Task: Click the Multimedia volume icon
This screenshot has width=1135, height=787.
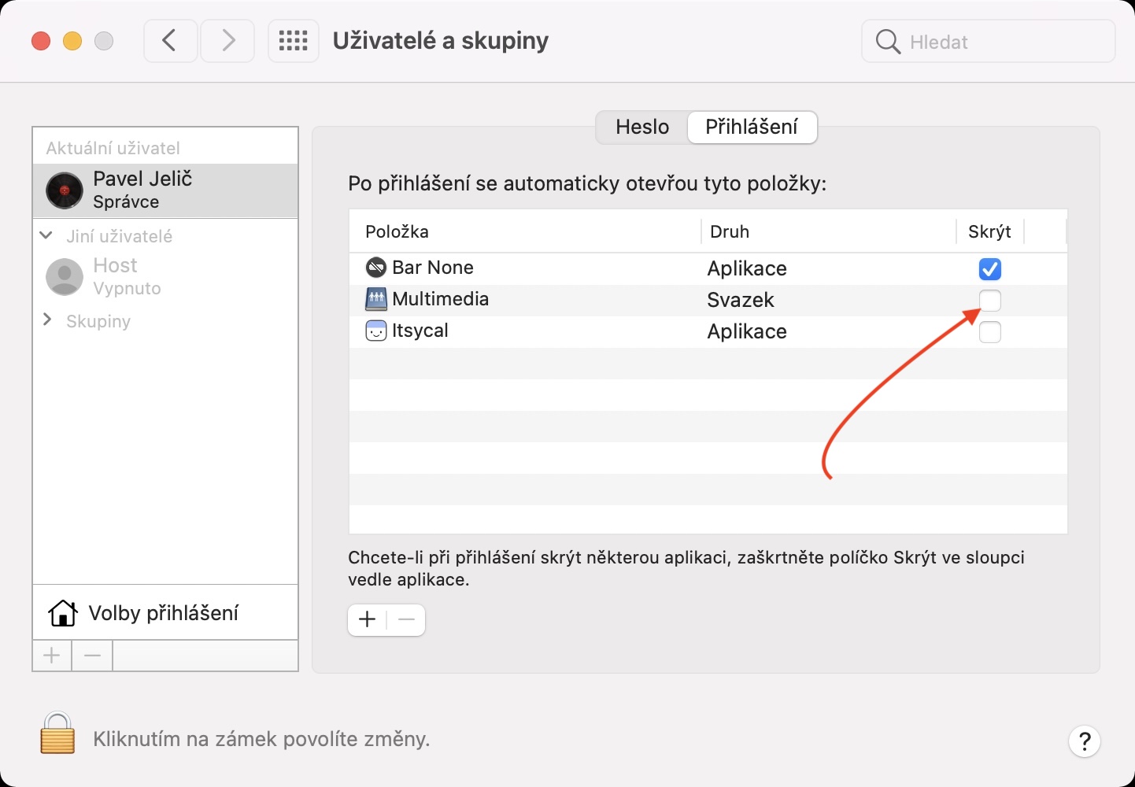Action: [x=376, y=299]
